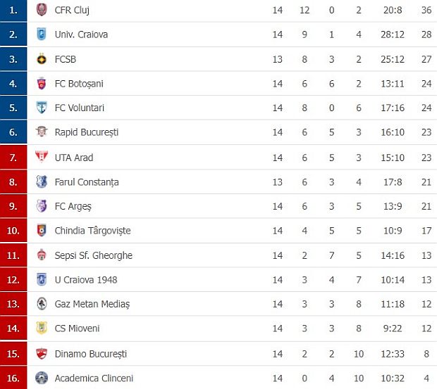
Task: Open the Gaz Metan Mediaș link
Action: coord(92,304)
